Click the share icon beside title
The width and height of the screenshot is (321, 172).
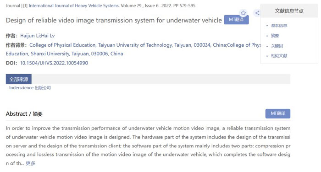click(257, 13)
